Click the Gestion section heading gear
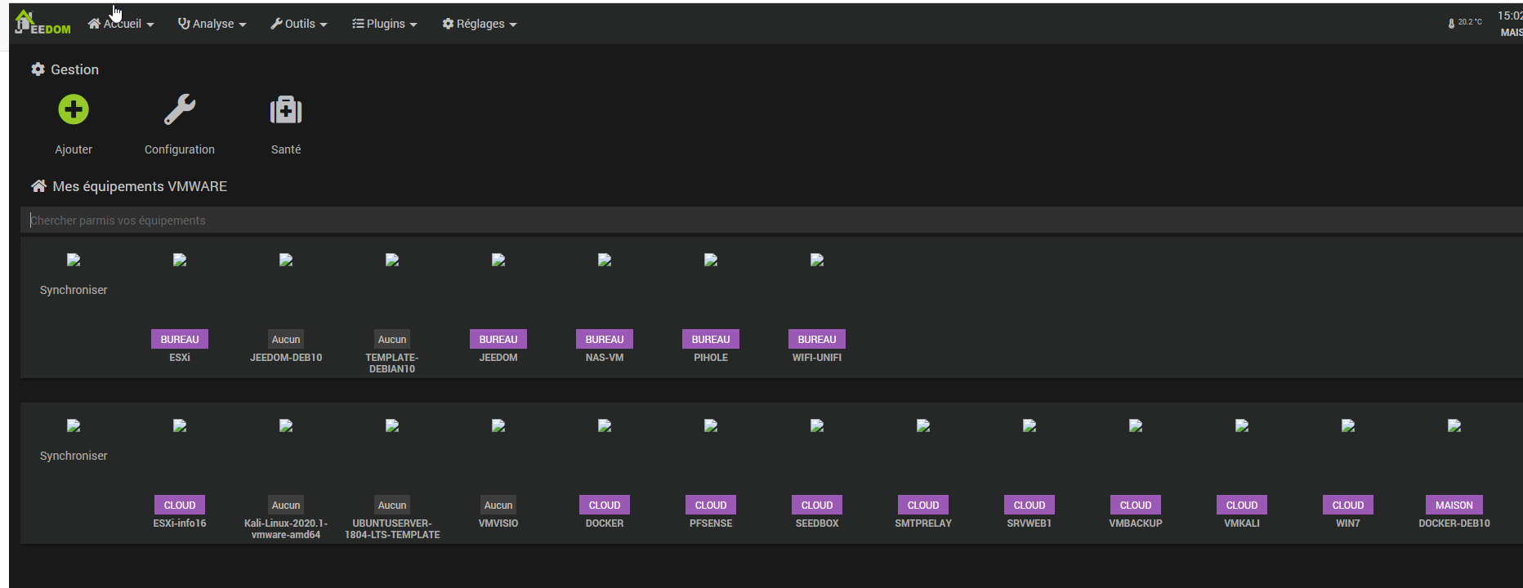1523x588 pixels. coord(38,69)
